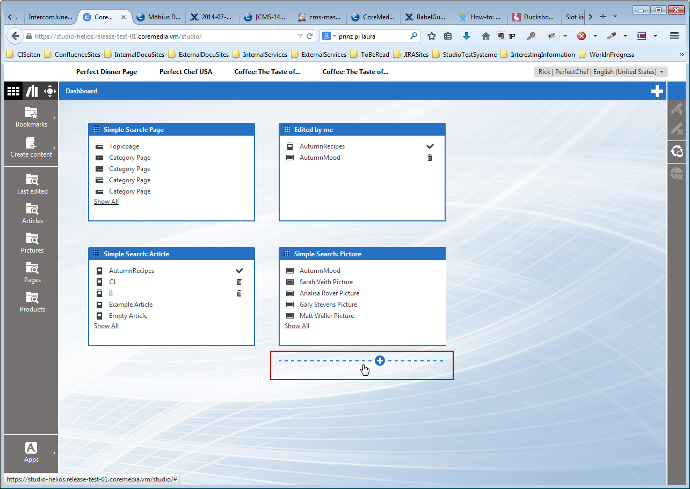The height and width of the screenshot is (489, 690).
Task: Switch to Perfect Chef USA tab
Action: click(186, 72)
